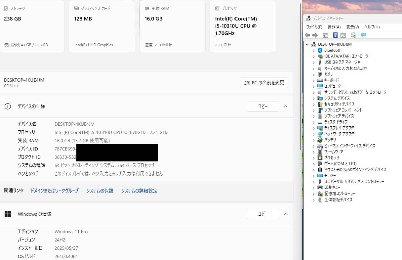Expand the USB コネクタ マネージャー node

click(x=314, y=62)
